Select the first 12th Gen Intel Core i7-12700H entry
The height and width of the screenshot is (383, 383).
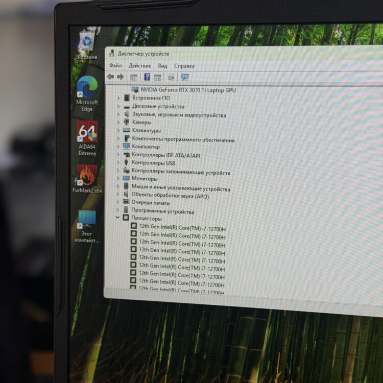point(182,227)
